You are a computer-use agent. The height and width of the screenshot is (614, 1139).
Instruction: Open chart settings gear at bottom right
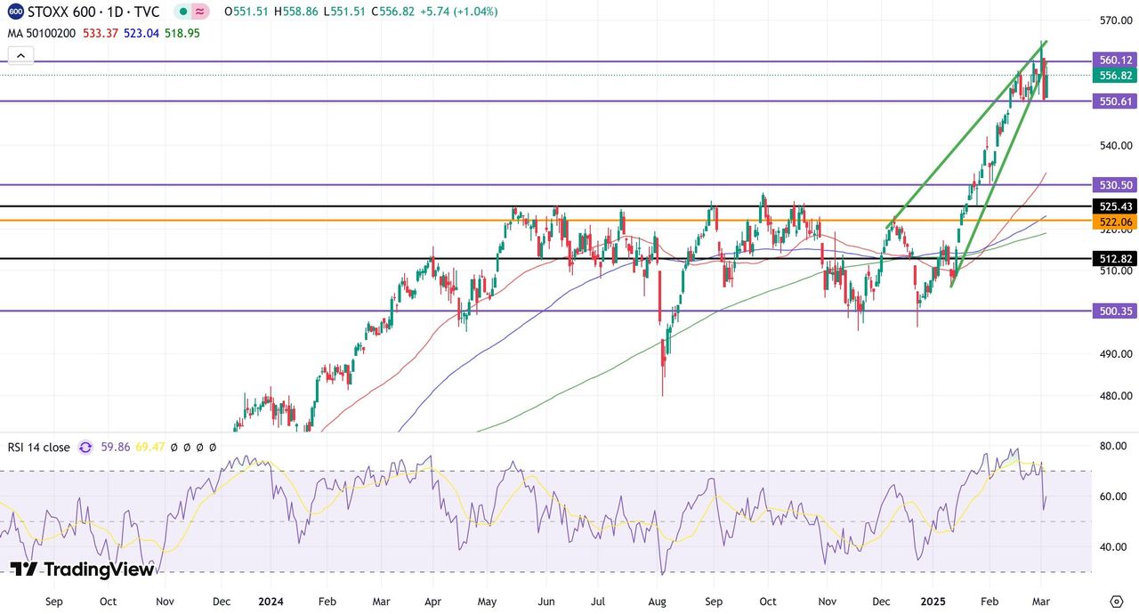pyautogui.click(x=1116, y=602)
